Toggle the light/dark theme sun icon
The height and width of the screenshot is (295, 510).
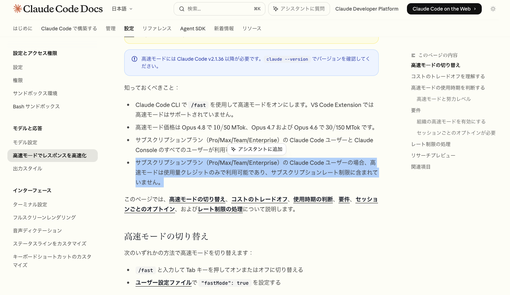tap(493, 9)
